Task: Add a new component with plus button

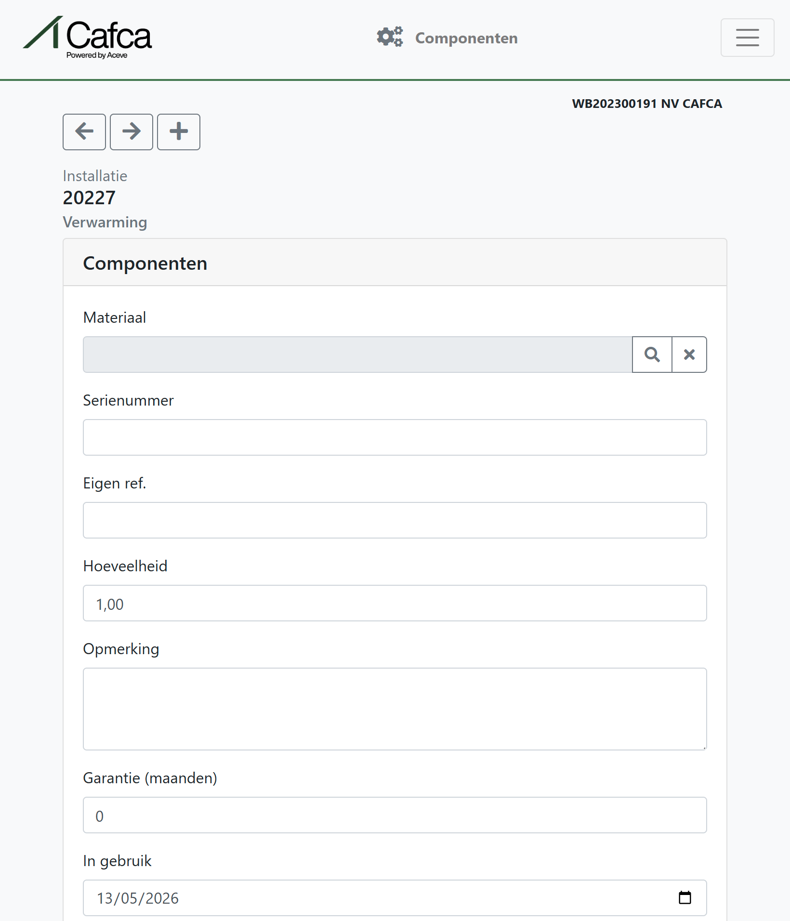Action: (179, 132)
